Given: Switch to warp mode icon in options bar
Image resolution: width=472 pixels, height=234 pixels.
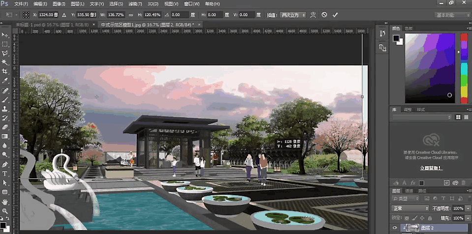Looking at the screenshot, I should tap(313, 15).
